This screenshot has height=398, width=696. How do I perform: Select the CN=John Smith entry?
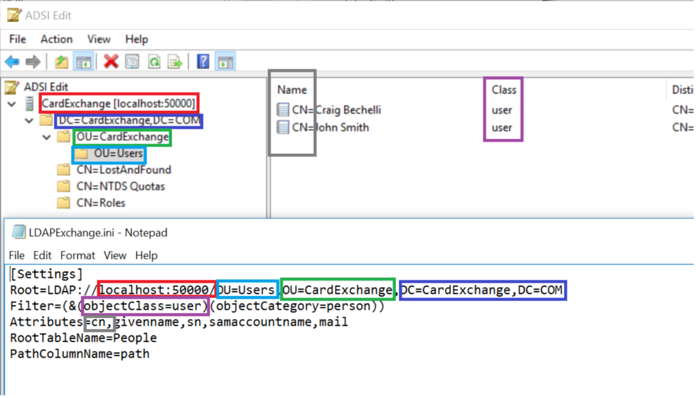pyautogui.click(x=330, y=127)
